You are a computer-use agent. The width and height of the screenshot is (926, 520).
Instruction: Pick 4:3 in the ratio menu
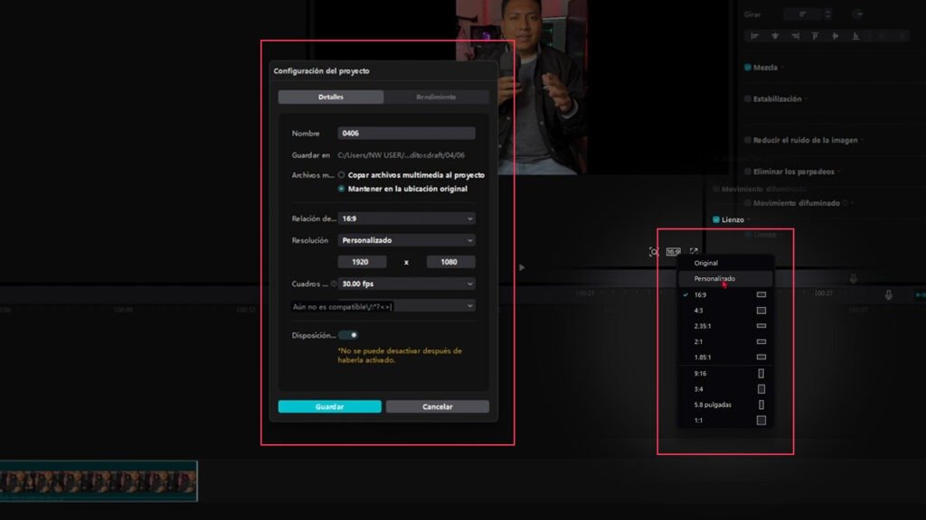pos(725,311)
